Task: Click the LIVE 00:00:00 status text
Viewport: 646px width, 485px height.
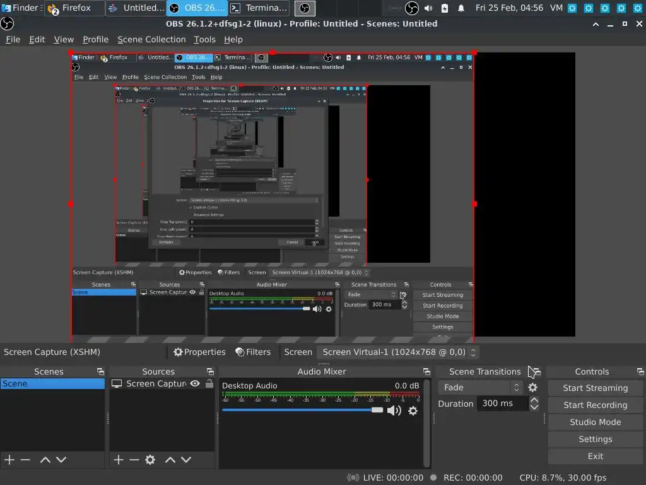Action: click(393, 477)
